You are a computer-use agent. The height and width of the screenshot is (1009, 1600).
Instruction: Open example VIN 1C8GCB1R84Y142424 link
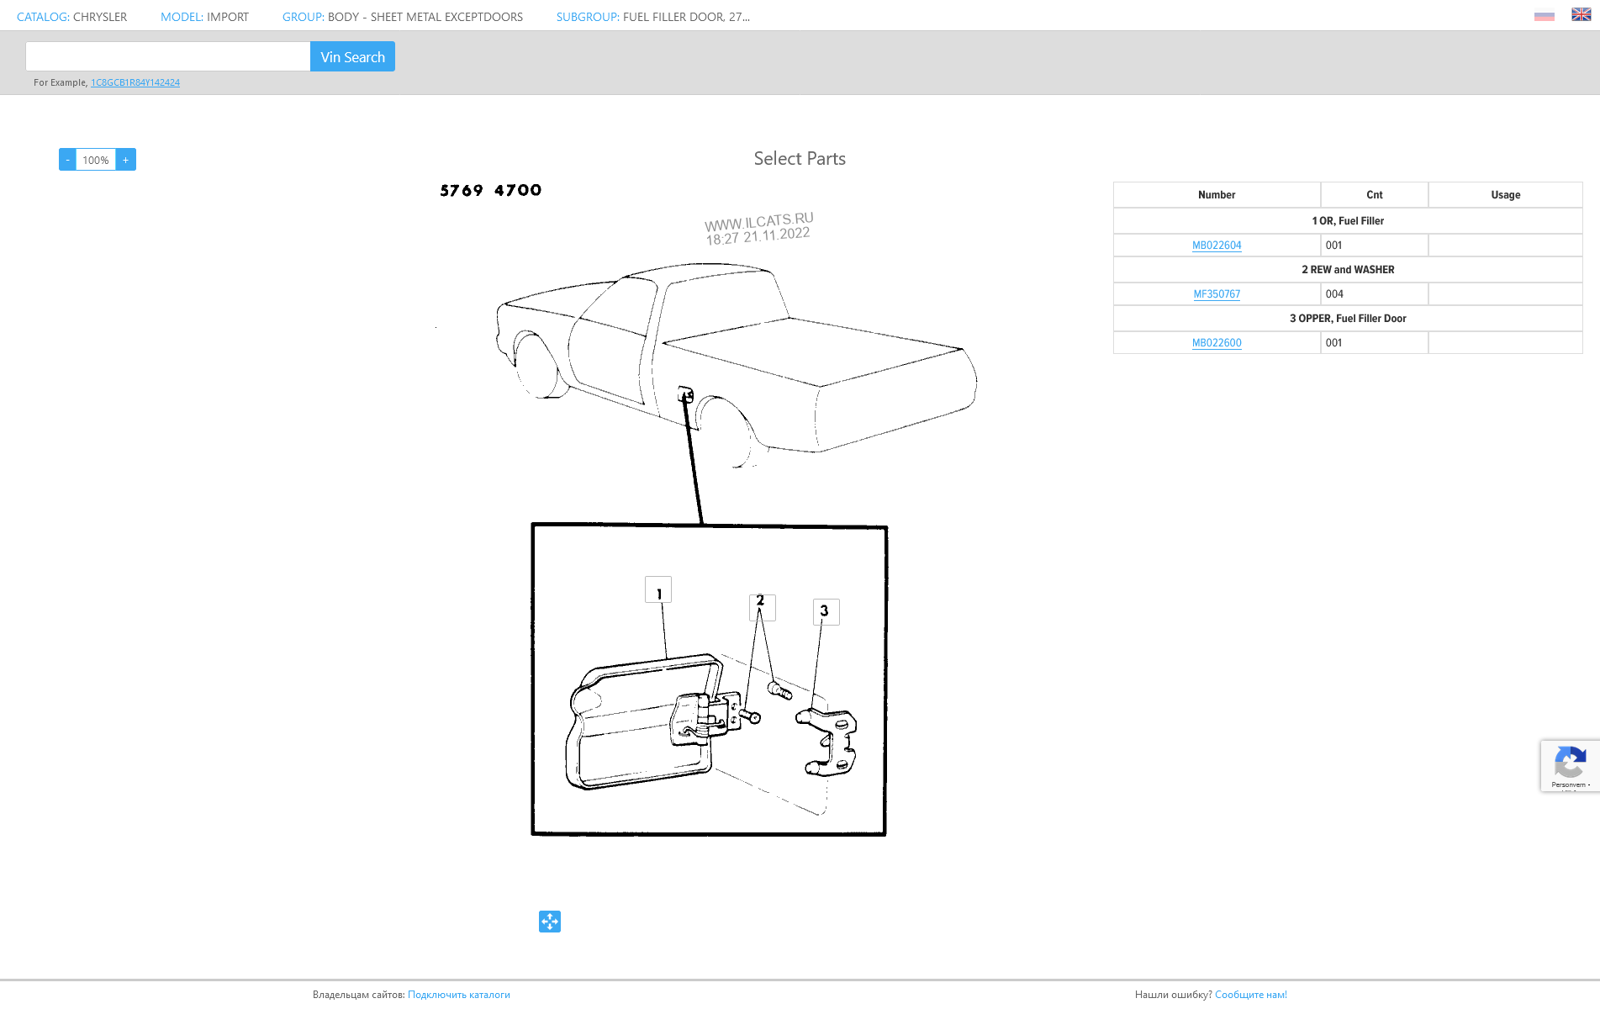135,82
